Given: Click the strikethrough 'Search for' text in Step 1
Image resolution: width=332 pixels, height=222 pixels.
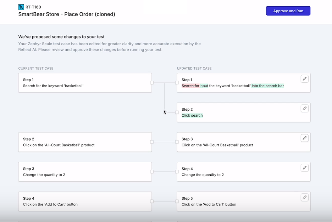Looking at the screenshot, I should [190, 86].
